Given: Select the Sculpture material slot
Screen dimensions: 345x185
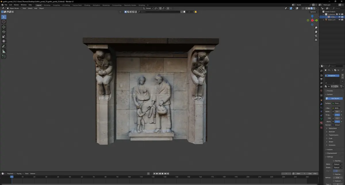Looking at the screenshot, I should [x=332, y=76].
